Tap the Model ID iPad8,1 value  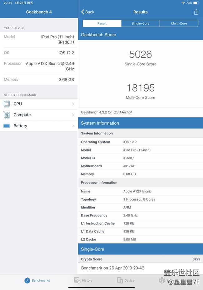[x=129, y=158]
